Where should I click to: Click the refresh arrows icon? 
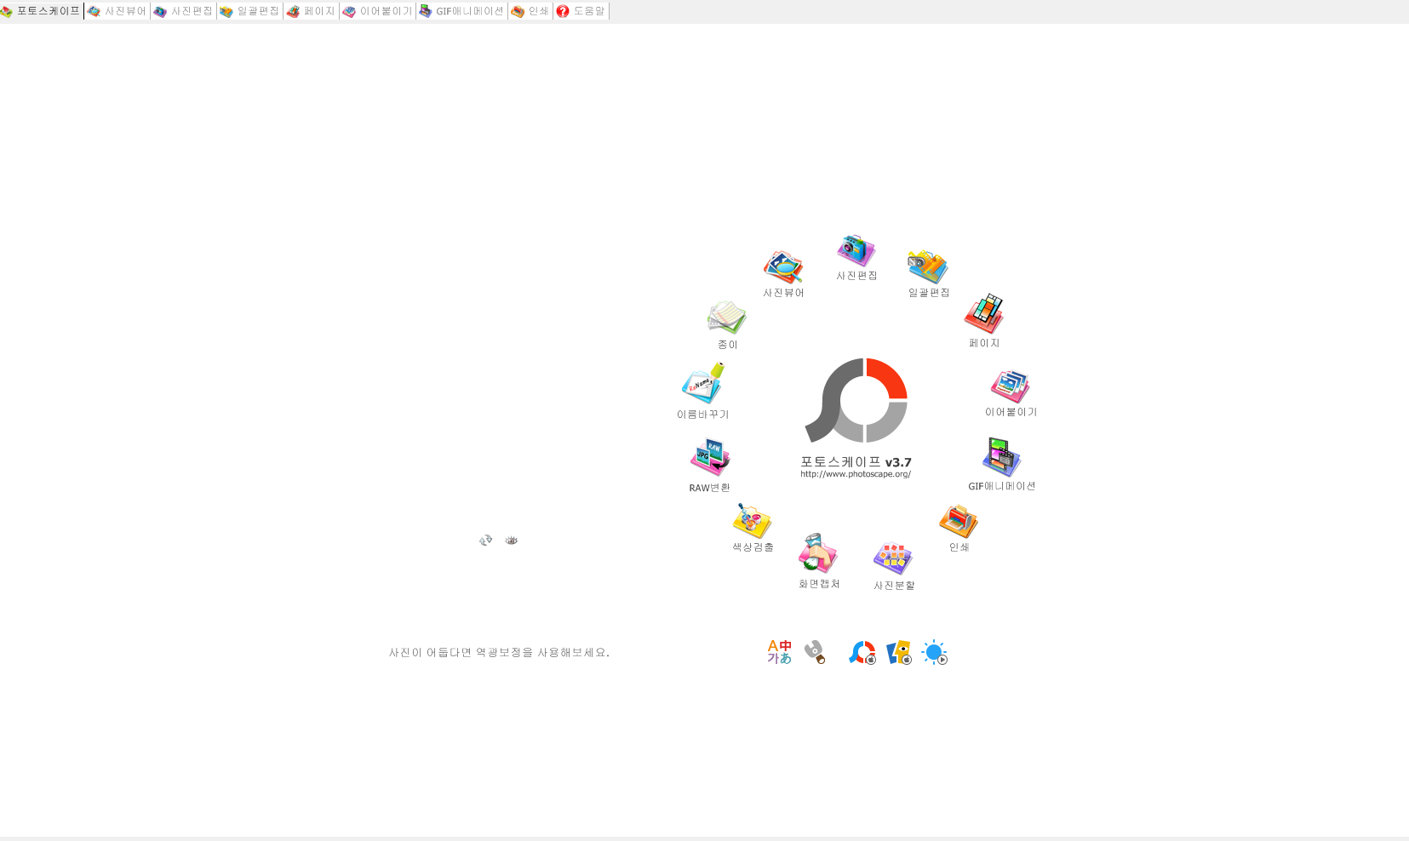tap(486, 540)
